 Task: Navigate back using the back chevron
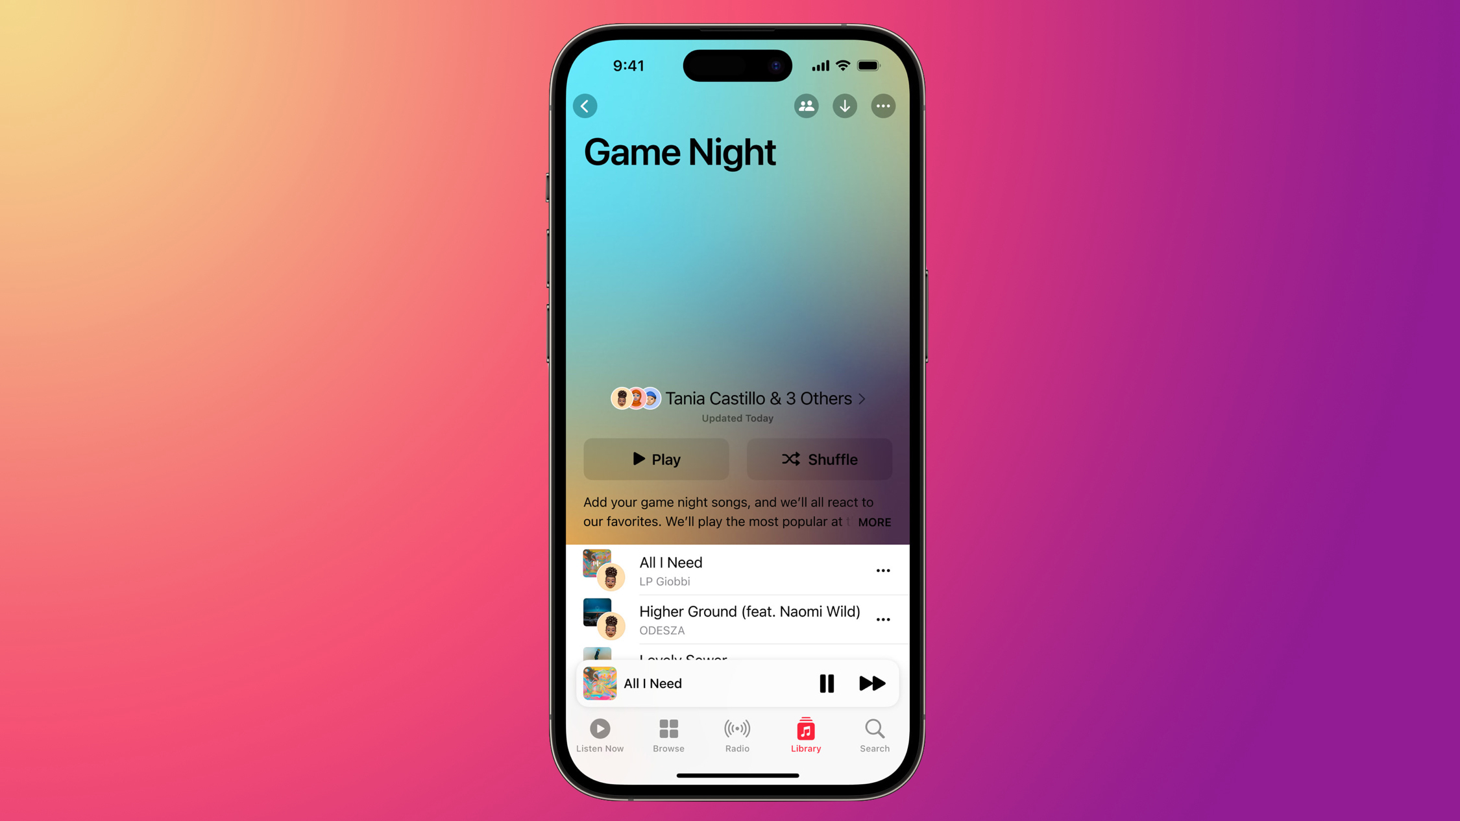coord(585,105)
